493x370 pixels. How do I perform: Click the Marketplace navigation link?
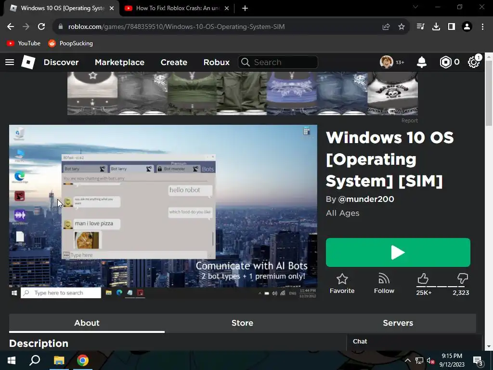pyautogui.click(x=119, y=62)
